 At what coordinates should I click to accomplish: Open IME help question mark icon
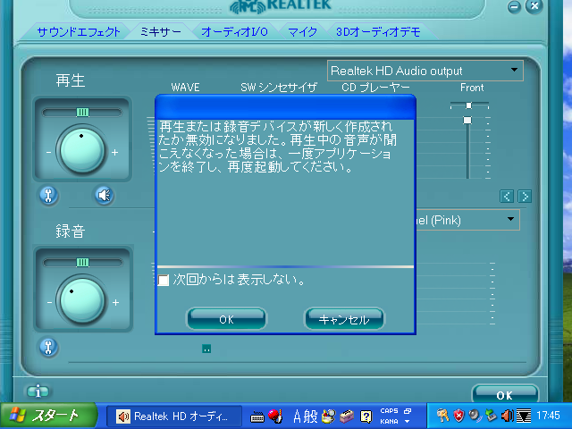coord(366,416)
